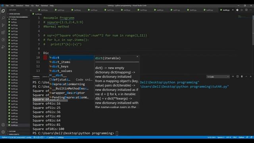254x143 pixels.
Task: Click the Spaces indentation setting
Action: [x=221, y=137]
